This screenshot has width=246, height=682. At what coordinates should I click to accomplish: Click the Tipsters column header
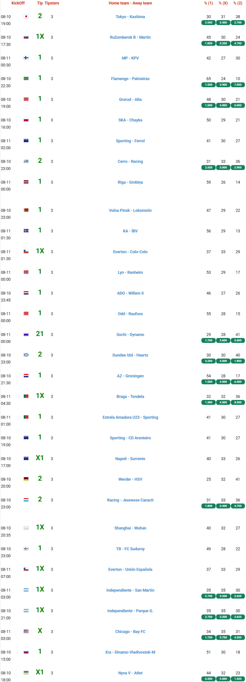coord(52,3)
